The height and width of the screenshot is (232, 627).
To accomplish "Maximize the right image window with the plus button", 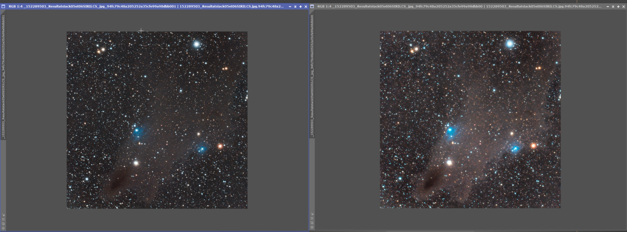I will (618, 7).
